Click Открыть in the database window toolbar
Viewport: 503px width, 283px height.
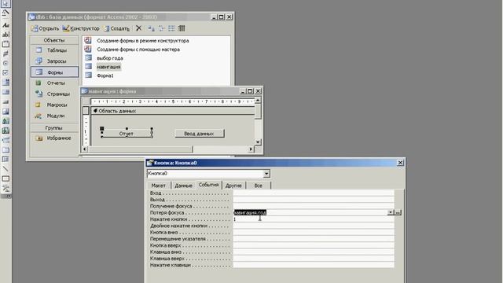coord(45,28)
